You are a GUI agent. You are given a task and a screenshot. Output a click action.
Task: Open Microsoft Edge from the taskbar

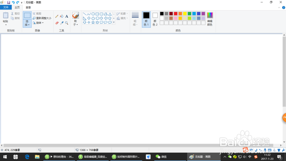click(27, 157)
